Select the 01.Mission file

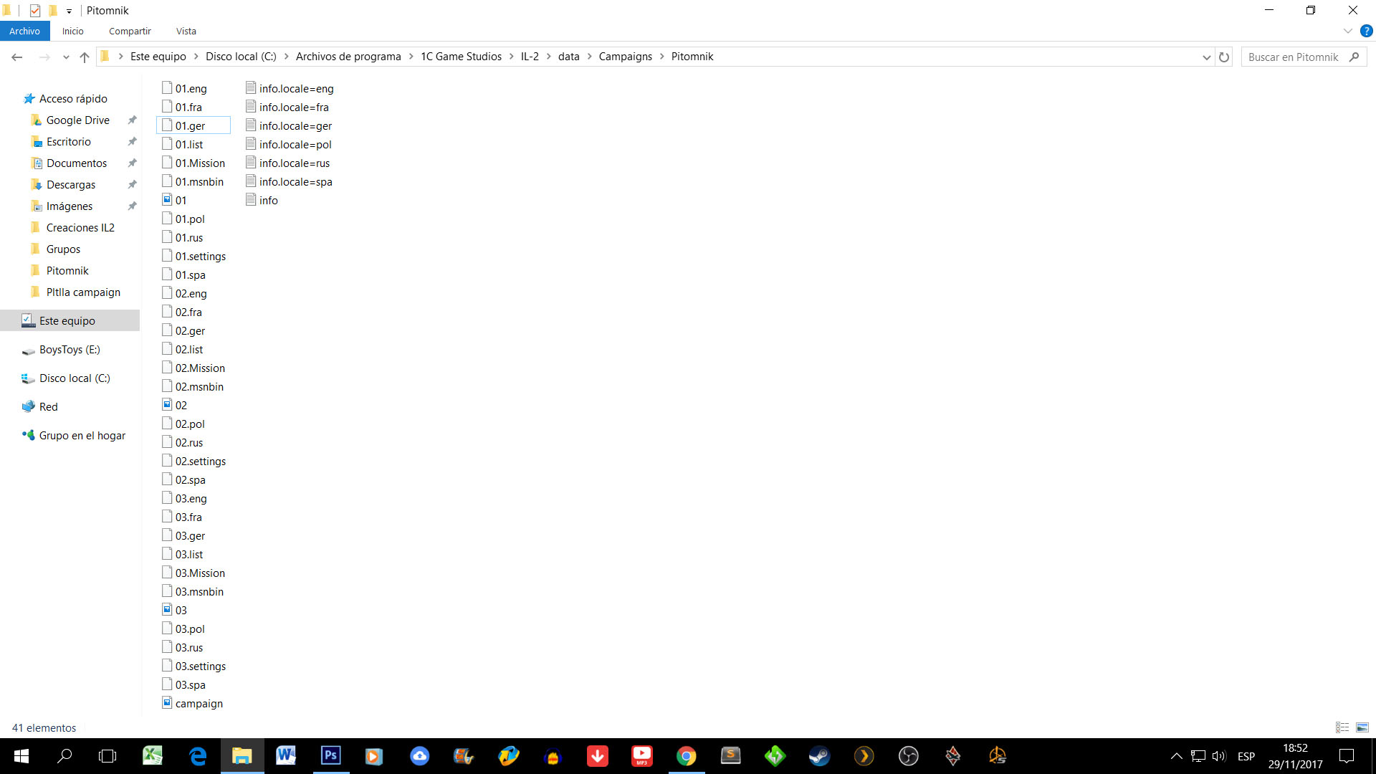coord(200,163)
